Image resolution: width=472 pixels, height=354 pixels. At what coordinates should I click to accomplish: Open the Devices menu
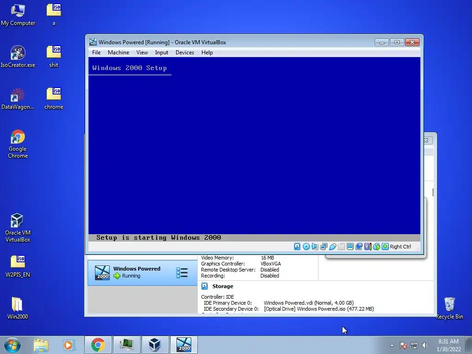tap(184, 53)
